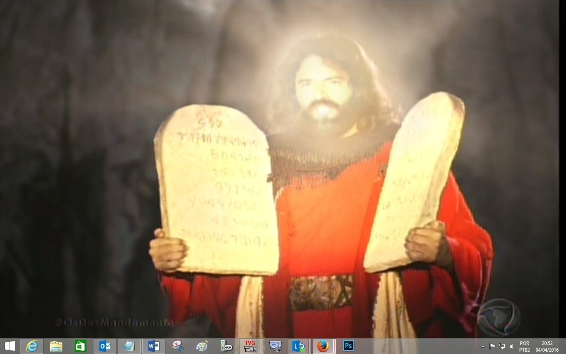Open the volume speaker control
Image resolution: width=566 pixels, height=354 pixels.
point(511,347)
